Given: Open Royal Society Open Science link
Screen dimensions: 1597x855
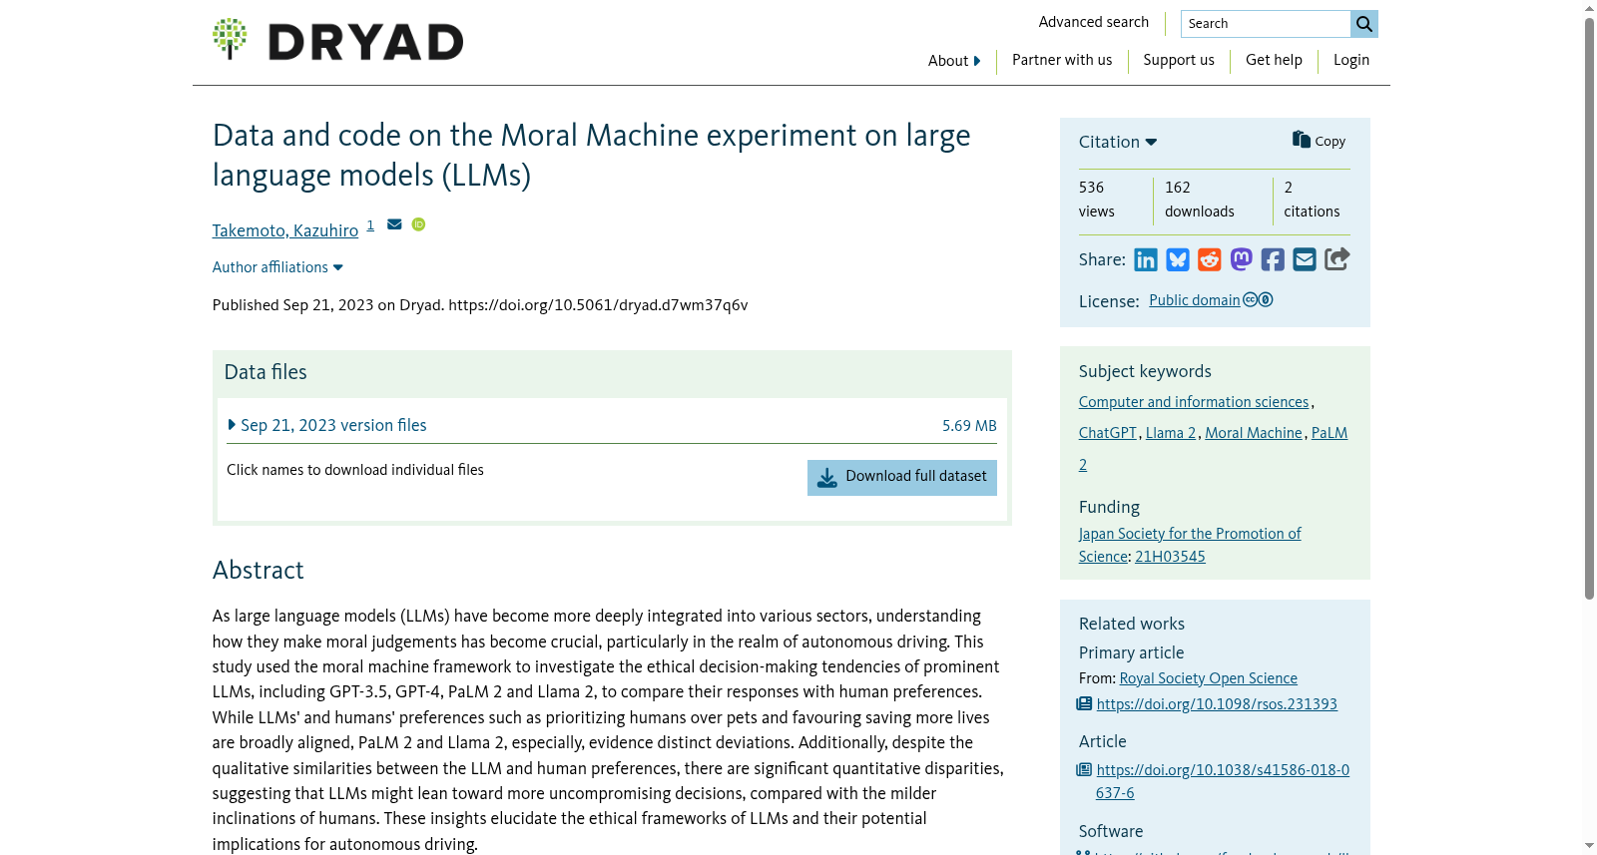Looking at the screenshot, I should (1209, 678).
